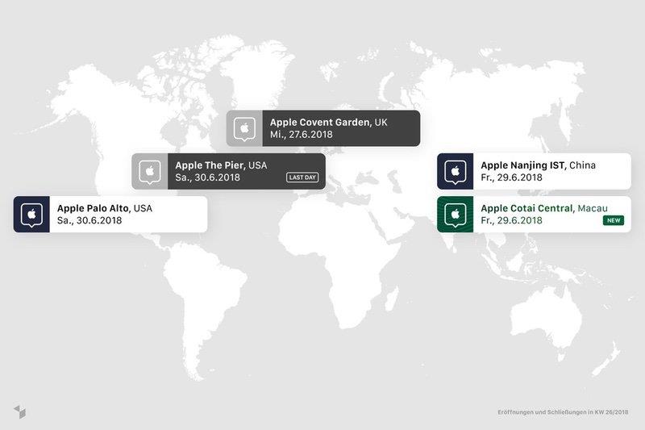The width and height of the screenshot is (645, 430).
Task: Open the Apple The Pier, USA store title
Action: click(220, 165)
